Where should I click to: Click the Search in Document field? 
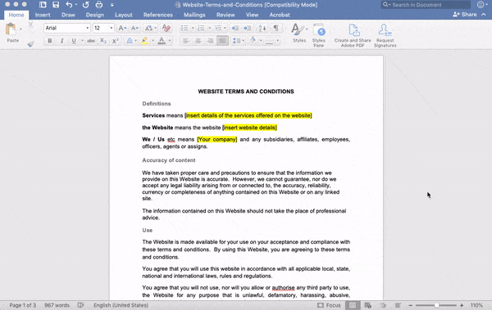pyautogui.click(x=426, y=5)
